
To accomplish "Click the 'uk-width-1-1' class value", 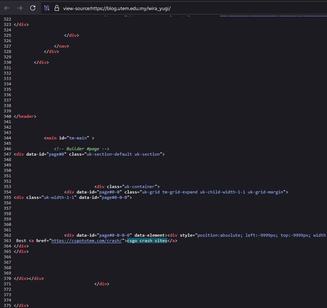I will point(59,197).
